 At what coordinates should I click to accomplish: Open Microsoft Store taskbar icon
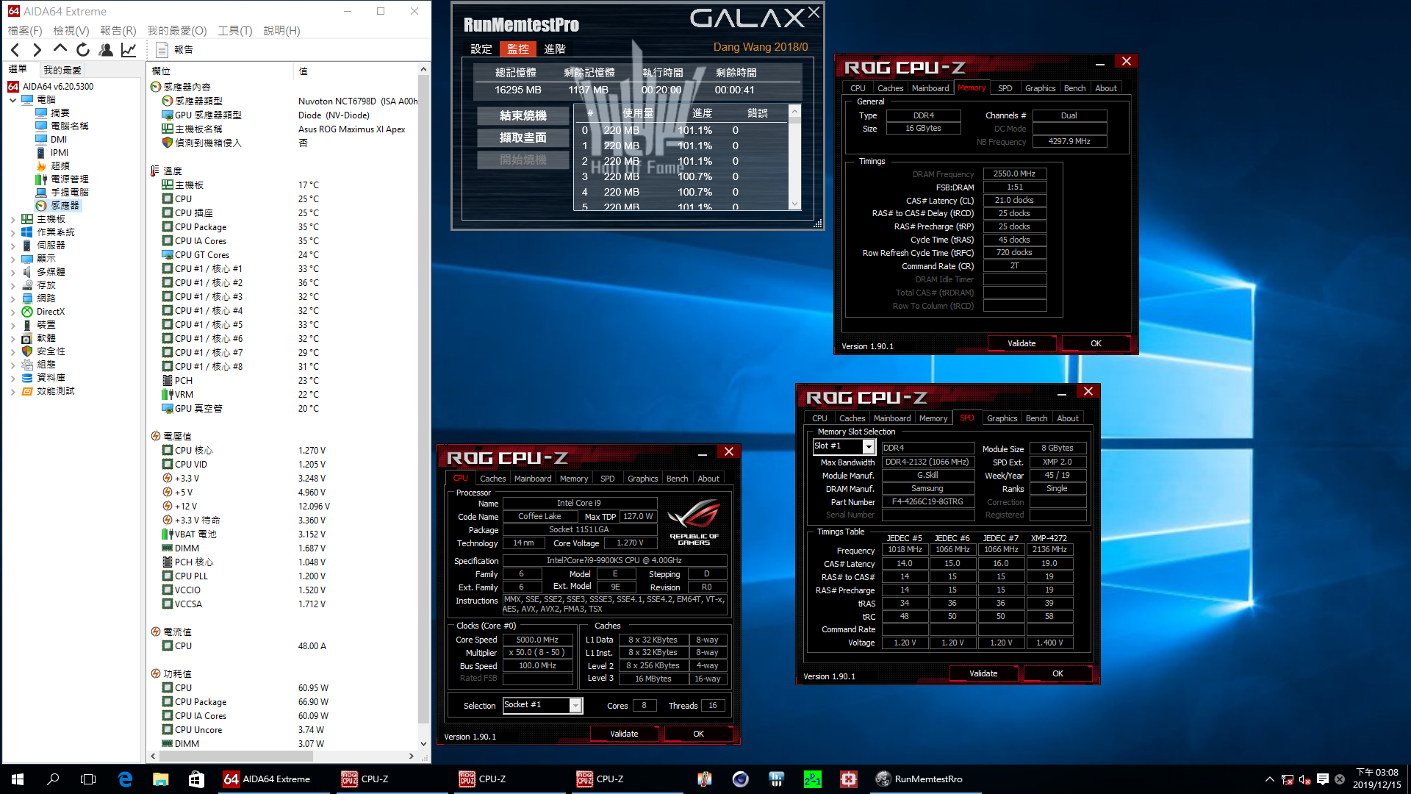click(x=196, y=779)
